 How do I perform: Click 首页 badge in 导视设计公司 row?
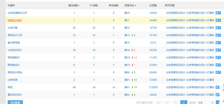tap(218, 35)
